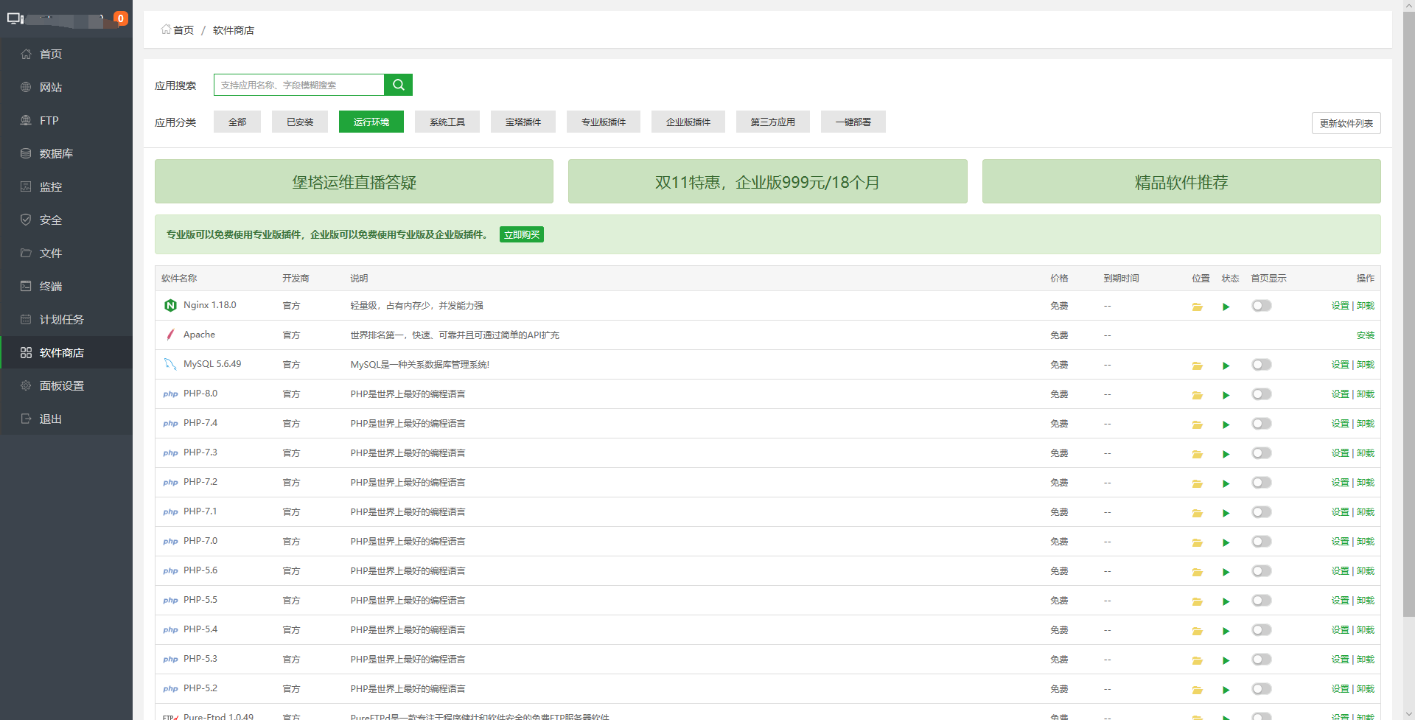Open 计划任务 in the sidebar
This screenshot has height=720, width=1415.
(x=66, y=319)
